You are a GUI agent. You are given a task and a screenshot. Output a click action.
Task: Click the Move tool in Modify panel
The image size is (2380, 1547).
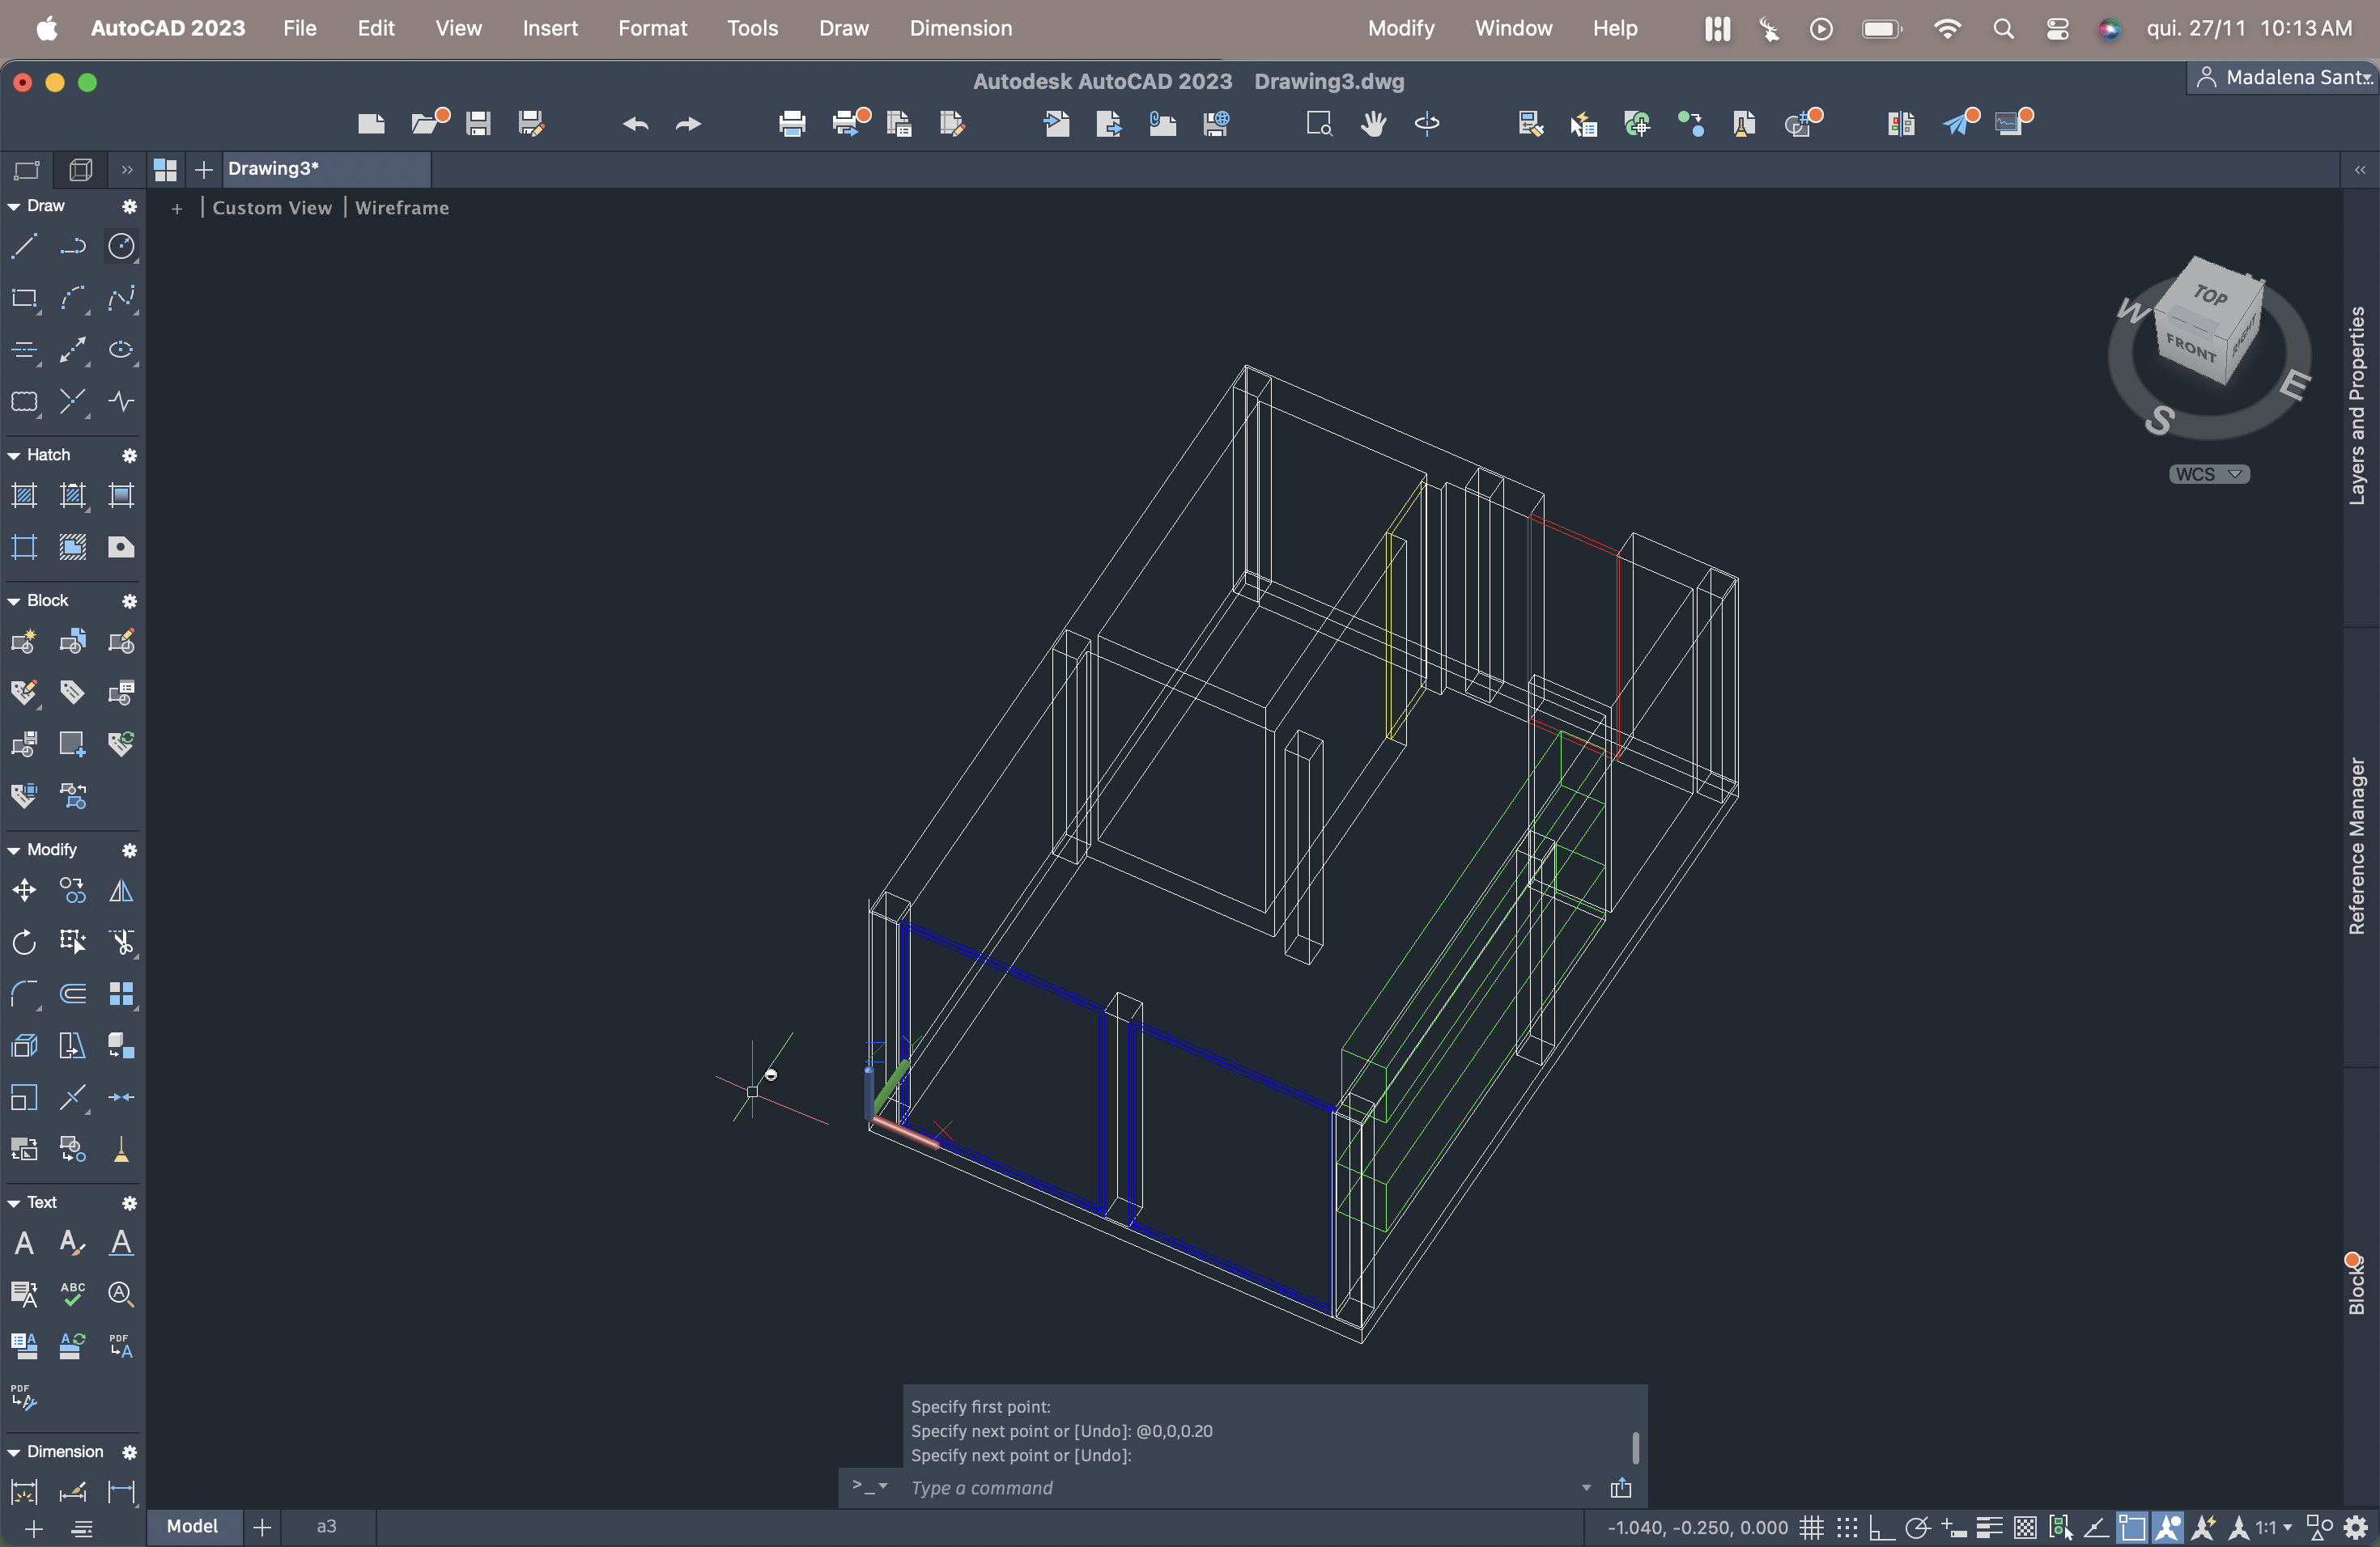(24, 891)
